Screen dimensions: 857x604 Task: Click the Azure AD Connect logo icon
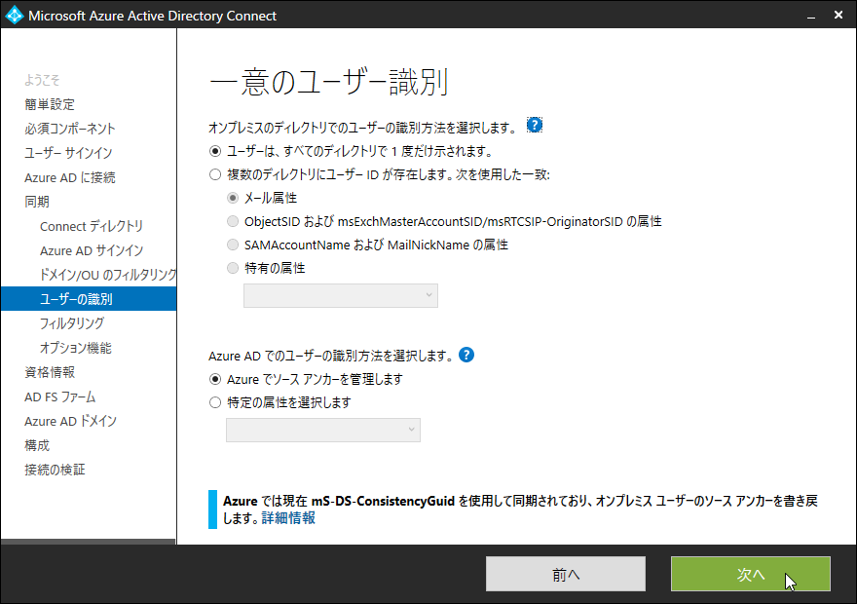pos(14,15)
